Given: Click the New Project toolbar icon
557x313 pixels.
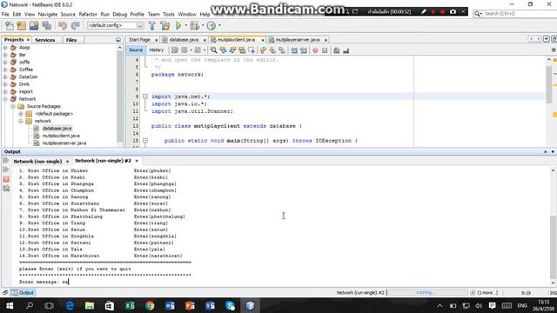Looking at the screenshot, I should tap(21, 25).
